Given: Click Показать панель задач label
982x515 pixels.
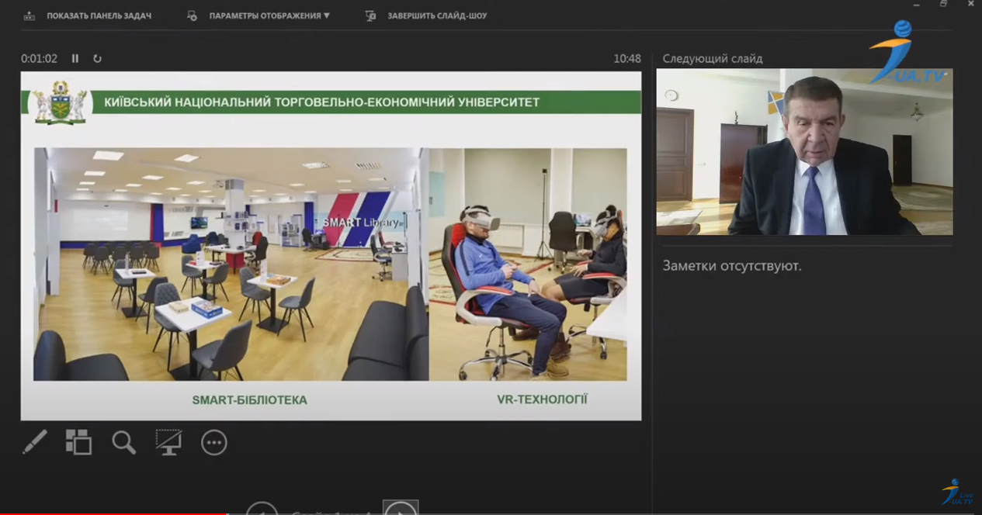Looking at the screenshot, I should pyautogui.click(x=99, y=16).
